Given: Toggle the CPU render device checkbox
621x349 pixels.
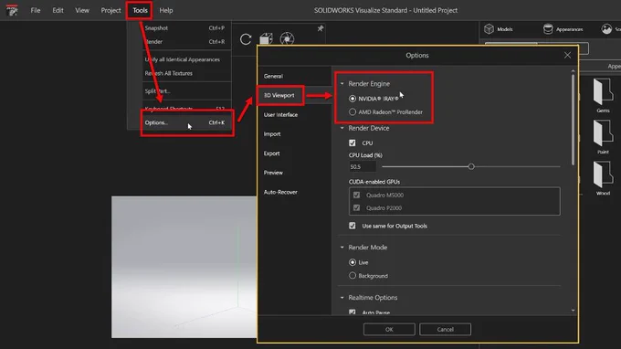Looking at the screenshot, I should [353, 143].
